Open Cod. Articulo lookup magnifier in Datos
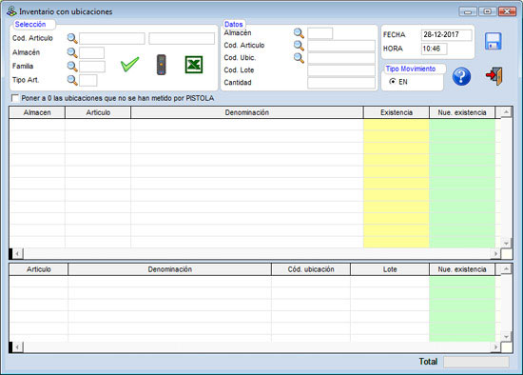523x375 pixels. click(x=299, y=46)
